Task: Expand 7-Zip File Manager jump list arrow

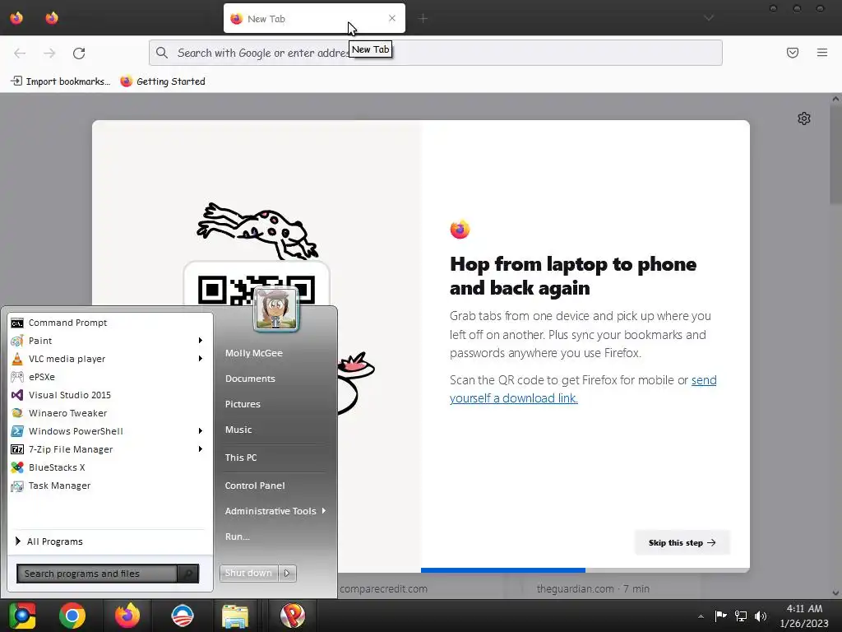Action: (x=201, y=449)
